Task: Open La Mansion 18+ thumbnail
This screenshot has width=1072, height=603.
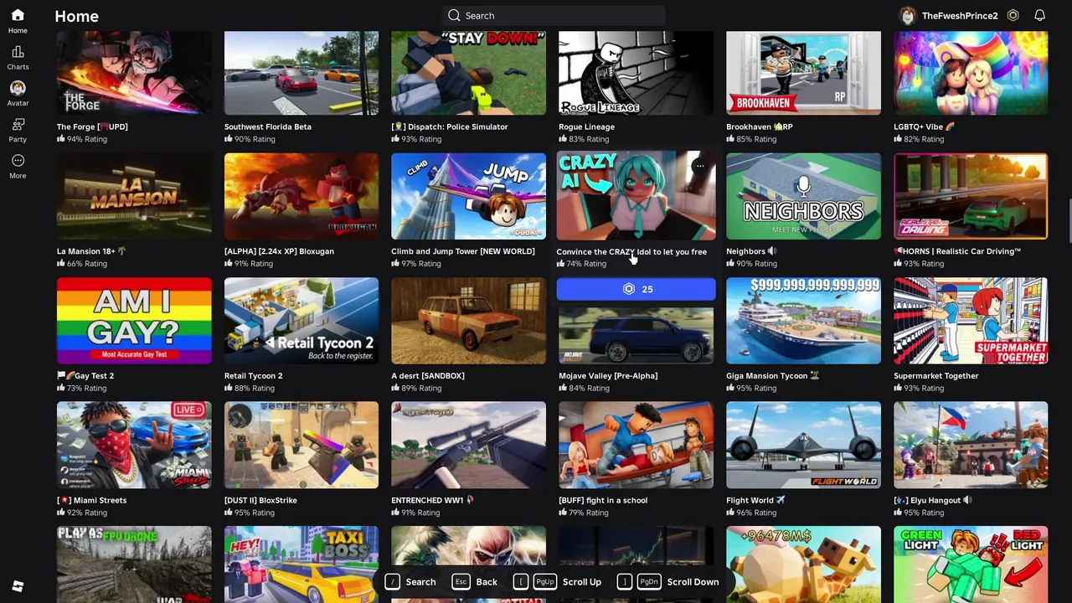Action: click(x=134, y=196)
